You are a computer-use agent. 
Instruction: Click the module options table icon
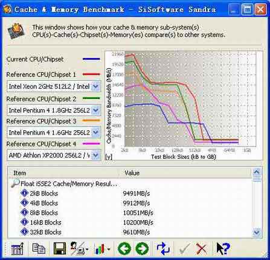pos(18,249)
